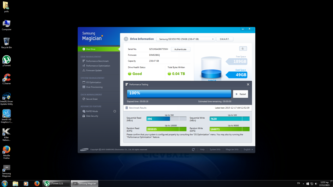The height and width of the screenshot is (187, 333).
Task: Open Firmware Update section
Action: (x=94, y=70)
